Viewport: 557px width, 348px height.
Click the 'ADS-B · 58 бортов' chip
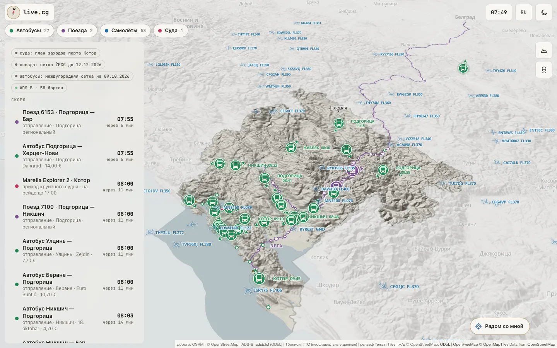coord(39,88)
